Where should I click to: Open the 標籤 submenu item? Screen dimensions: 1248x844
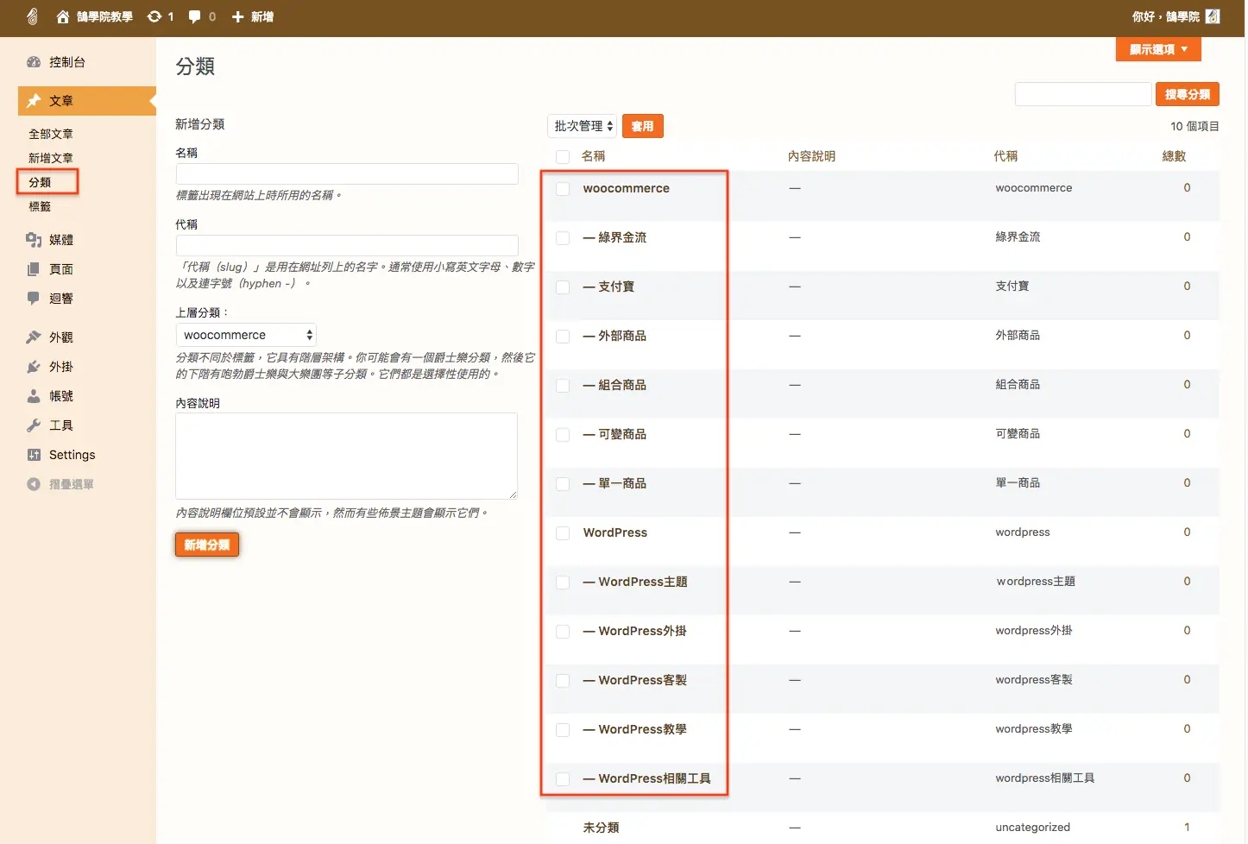pos(40,206)
